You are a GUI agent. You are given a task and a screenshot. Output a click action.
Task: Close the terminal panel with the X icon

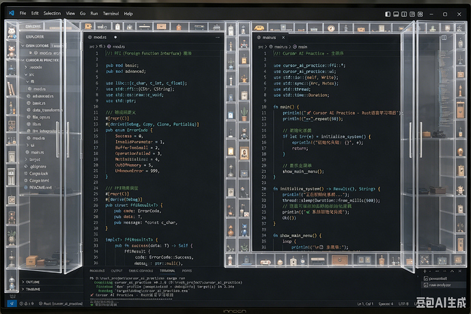460,271
